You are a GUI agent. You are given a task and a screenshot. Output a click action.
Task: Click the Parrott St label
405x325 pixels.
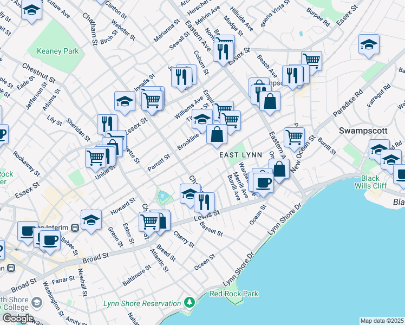tap(159, 162)
